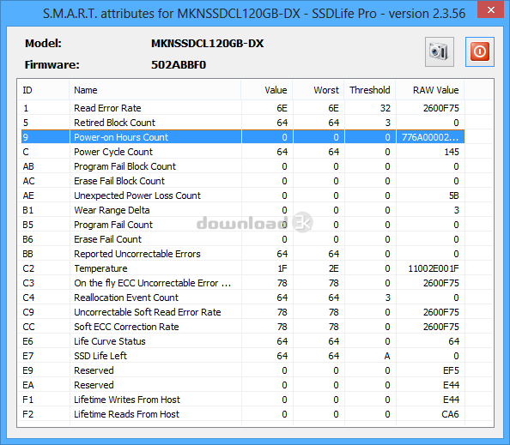510x445 pixels.
Task: Sort by the ID column header
Action: click(44, 90)
